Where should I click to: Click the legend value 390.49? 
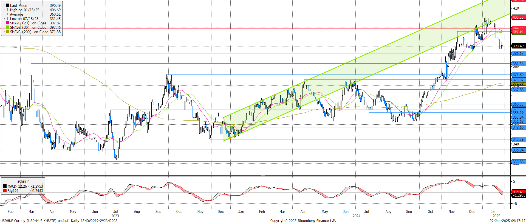[x=55, y=5]
